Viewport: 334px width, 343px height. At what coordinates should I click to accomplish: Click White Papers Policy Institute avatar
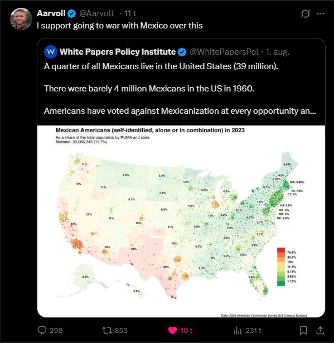51,52
